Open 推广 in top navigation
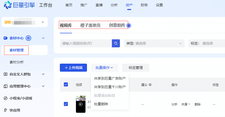The height and width of the screenshot is (117, 225). click(x=84, y=5)
